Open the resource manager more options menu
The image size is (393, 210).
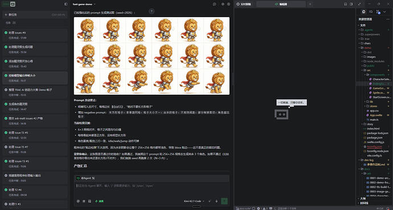[x=388, y=19]
